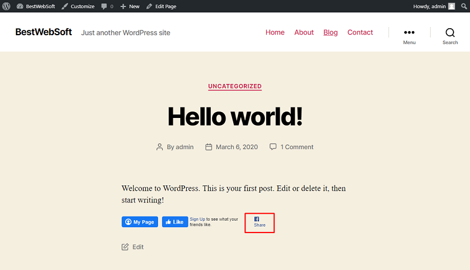
Task: Click the Facebook Share button
Action: [260, 222]
